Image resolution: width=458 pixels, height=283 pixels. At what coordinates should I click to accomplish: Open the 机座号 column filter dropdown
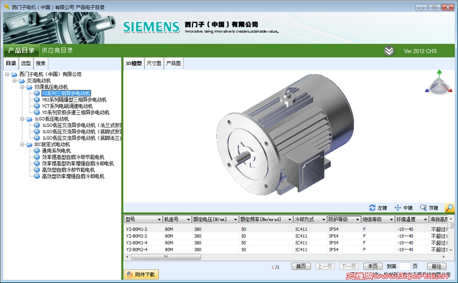click(188, 219)
